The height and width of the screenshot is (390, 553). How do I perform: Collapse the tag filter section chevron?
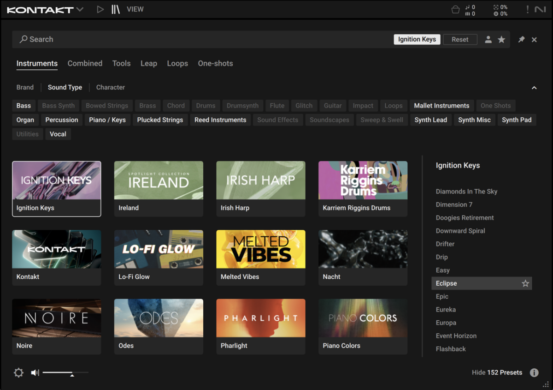(x=534, y=88)
